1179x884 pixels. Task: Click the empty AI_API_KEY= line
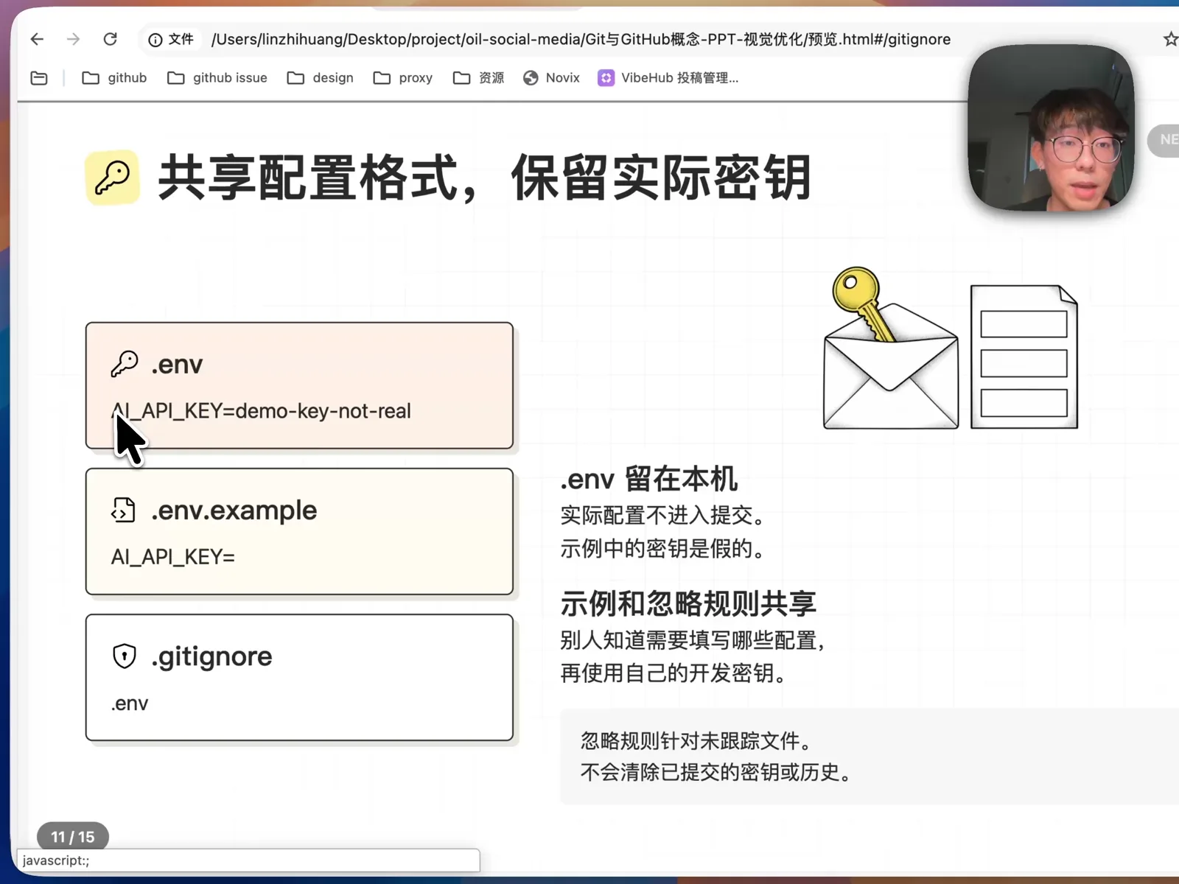tap(173, 557)
